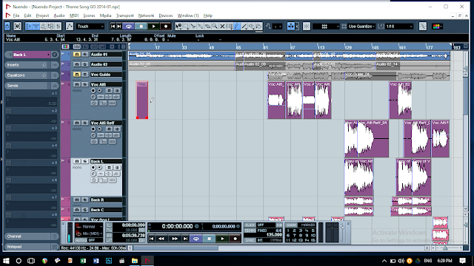Open the Project menu
Viewport: 474px width, 266px height.
tap(42, 16)
